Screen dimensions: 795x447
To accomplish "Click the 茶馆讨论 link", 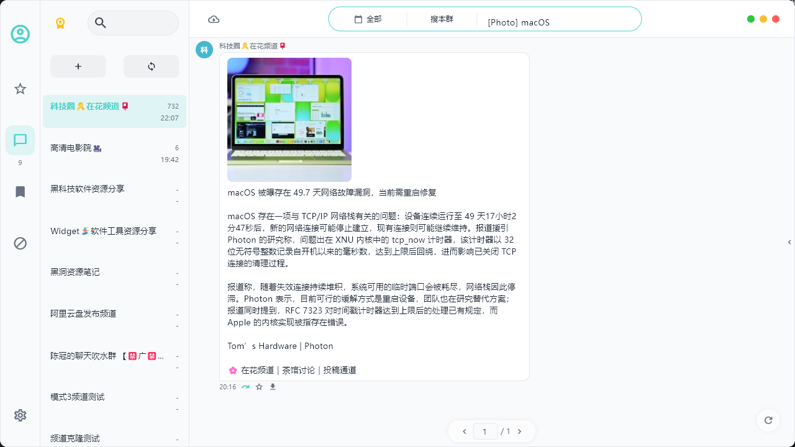I will coord(298,370).
